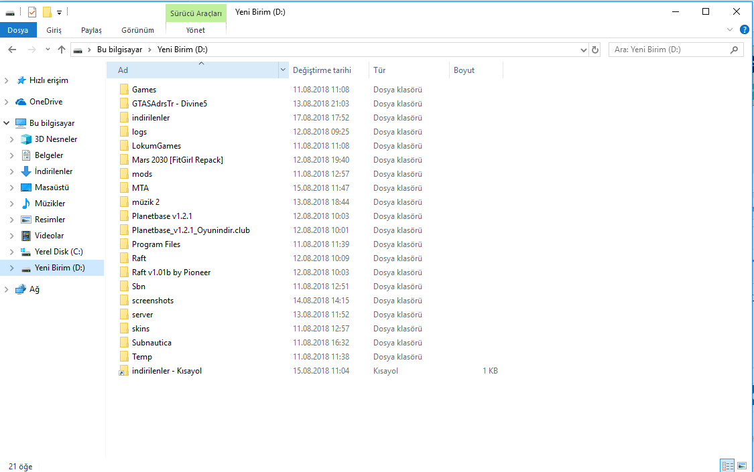
Task: Open the Yönet ribbon tab
Action: [x=195, y=29]
